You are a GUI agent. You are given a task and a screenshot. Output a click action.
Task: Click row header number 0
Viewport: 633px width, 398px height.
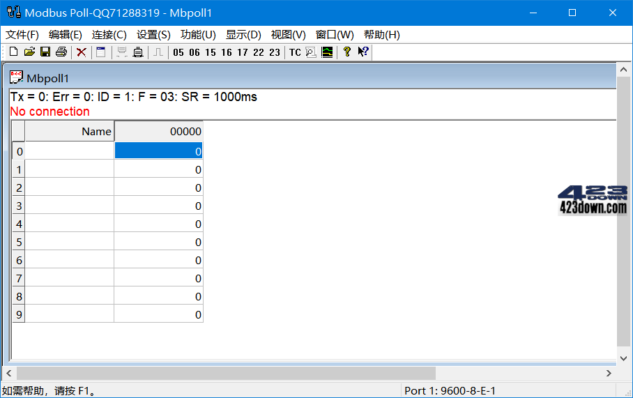click(19, 151)
